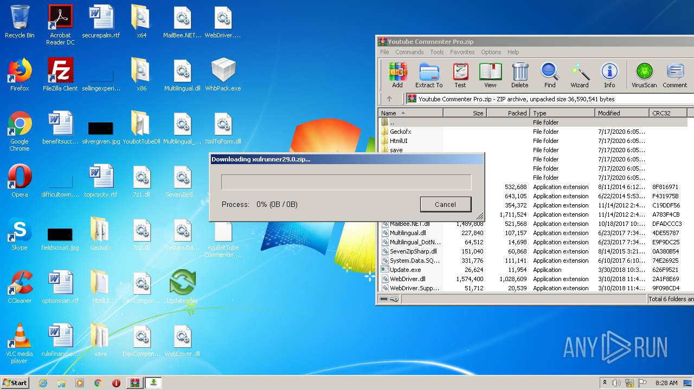Click the key icon in WinRAR status bar
This screenshot has height=390, width=694.
point(394,299)
